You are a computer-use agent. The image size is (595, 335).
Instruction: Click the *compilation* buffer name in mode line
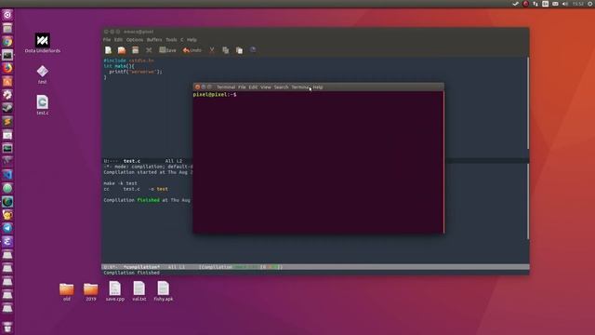(x=141, y=267)
